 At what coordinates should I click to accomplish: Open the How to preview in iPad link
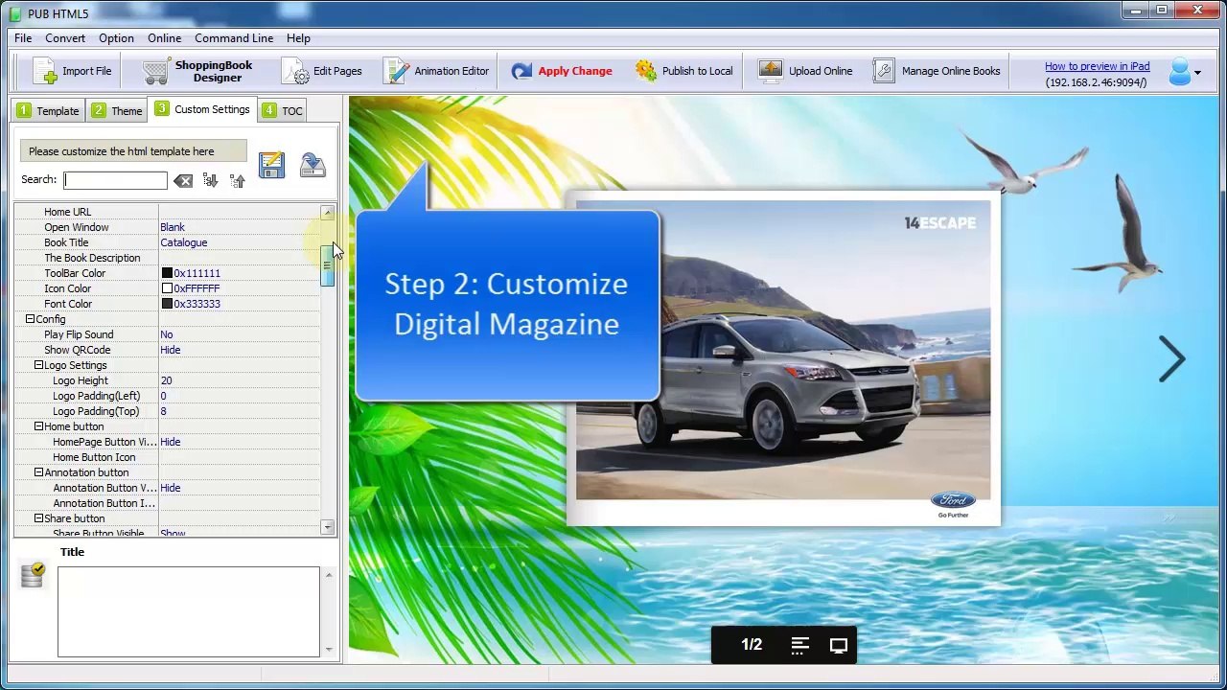click(x=1097, y=66)
